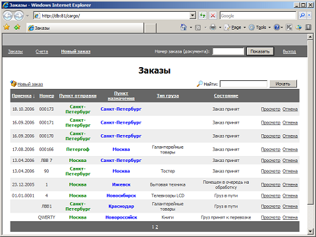
Task: Click Просмотр for order 000171
Action: [x=271, y=122]
